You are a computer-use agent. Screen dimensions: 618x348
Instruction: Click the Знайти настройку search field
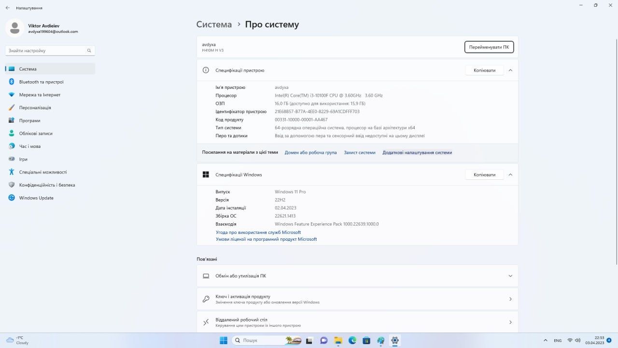tap(50, 50)
